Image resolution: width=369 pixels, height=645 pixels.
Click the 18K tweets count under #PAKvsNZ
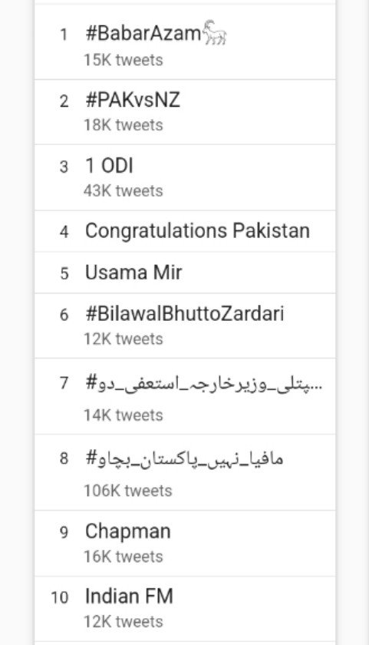point(124,125)
